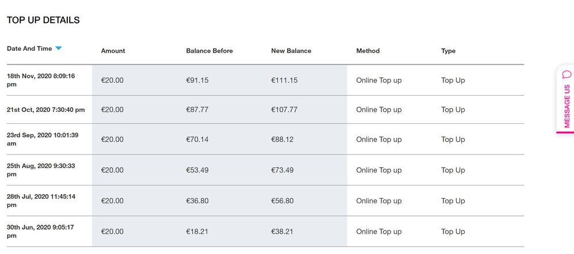The width and height of the screenshot is (574, 254).
Task: Click the €87.77 balance before value
Action: [197, 109]
